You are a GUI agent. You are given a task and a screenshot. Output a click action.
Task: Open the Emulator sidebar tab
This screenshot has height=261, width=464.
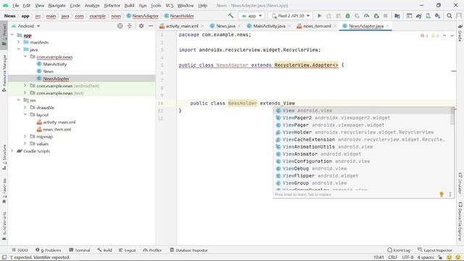click(460, 183)
